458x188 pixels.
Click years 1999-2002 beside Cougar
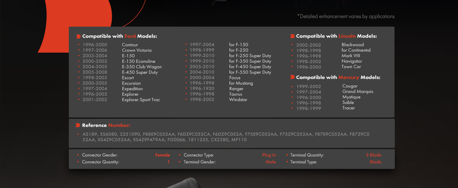pyautogui.click(x=309, y=86)
